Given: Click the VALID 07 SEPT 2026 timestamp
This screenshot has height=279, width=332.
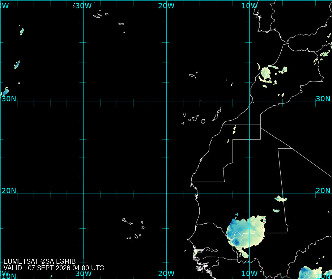Looking at the screenshot, I should click(53, 268).
